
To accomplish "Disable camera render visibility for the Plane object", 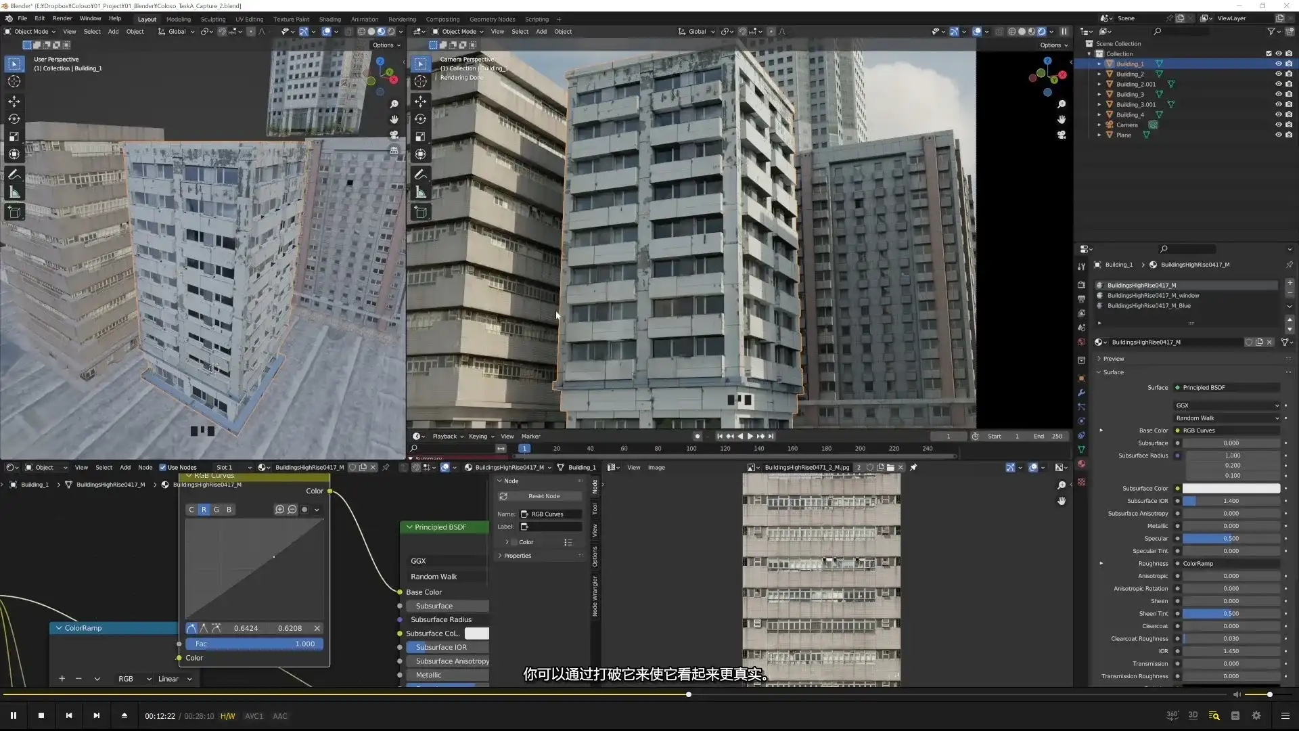I will coord(1290,135).
